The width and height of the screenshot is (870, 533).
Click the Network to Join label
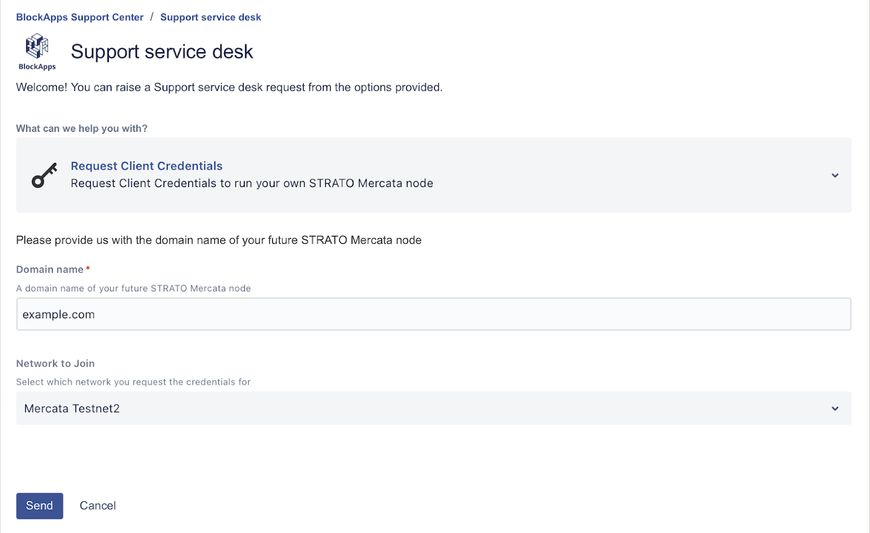(55, 363)
